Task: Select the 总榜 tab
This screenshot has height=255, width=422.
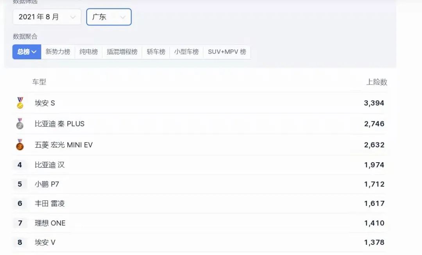Action: [x=27, y=52]
